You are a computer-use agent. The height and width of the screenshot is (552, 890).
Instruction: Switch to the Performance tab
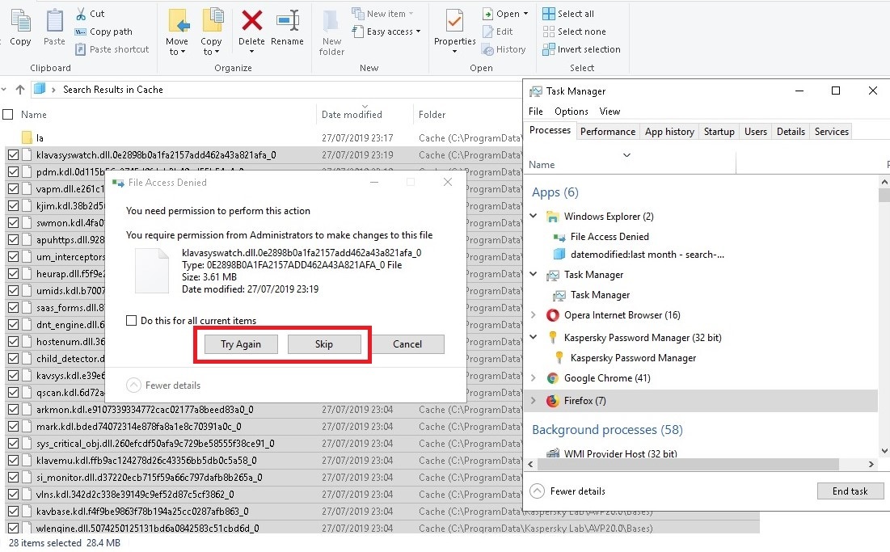pyautogui.click(x=608, y=132)
